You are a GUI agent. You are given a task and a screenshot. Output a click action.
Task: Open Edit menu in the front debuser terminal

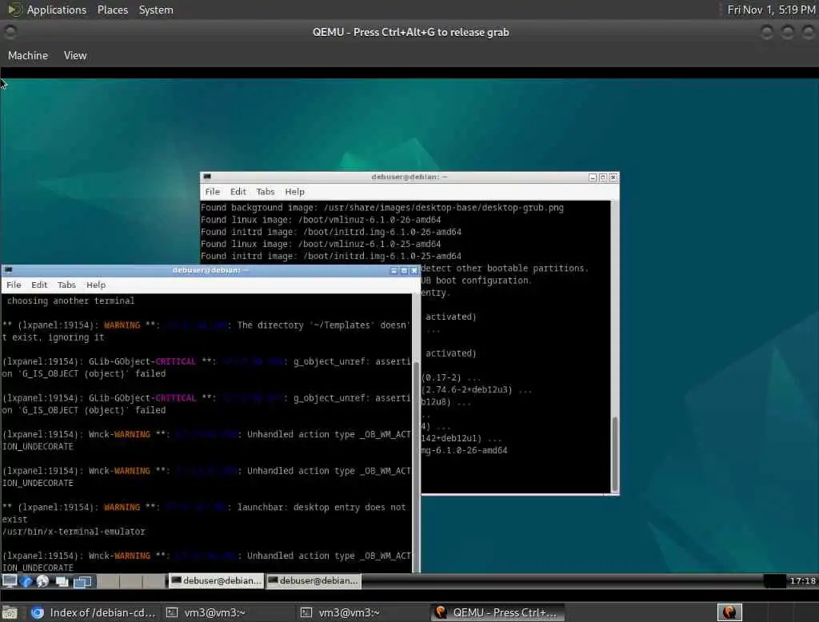pyautogui.click(x=39, y=285)
